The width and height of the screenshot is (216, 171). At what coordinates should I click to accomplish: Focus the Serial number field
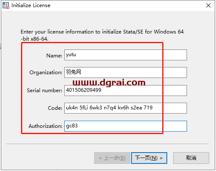coord(126,91)
